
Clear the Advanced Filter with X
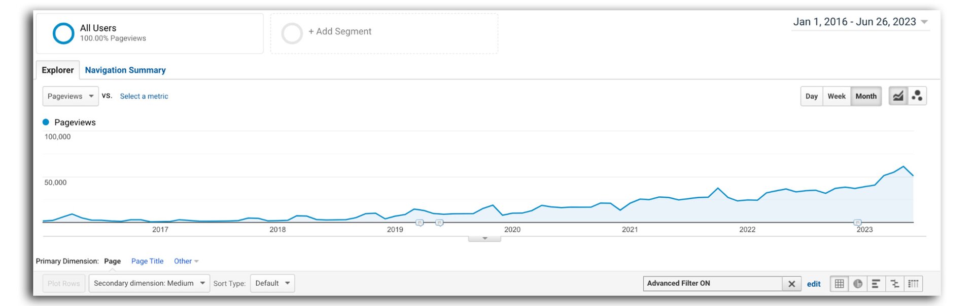tap(791, 284)
